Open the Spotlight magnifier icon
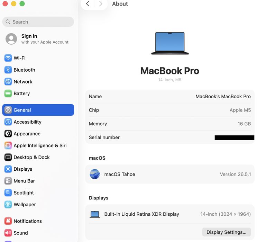 8,192
